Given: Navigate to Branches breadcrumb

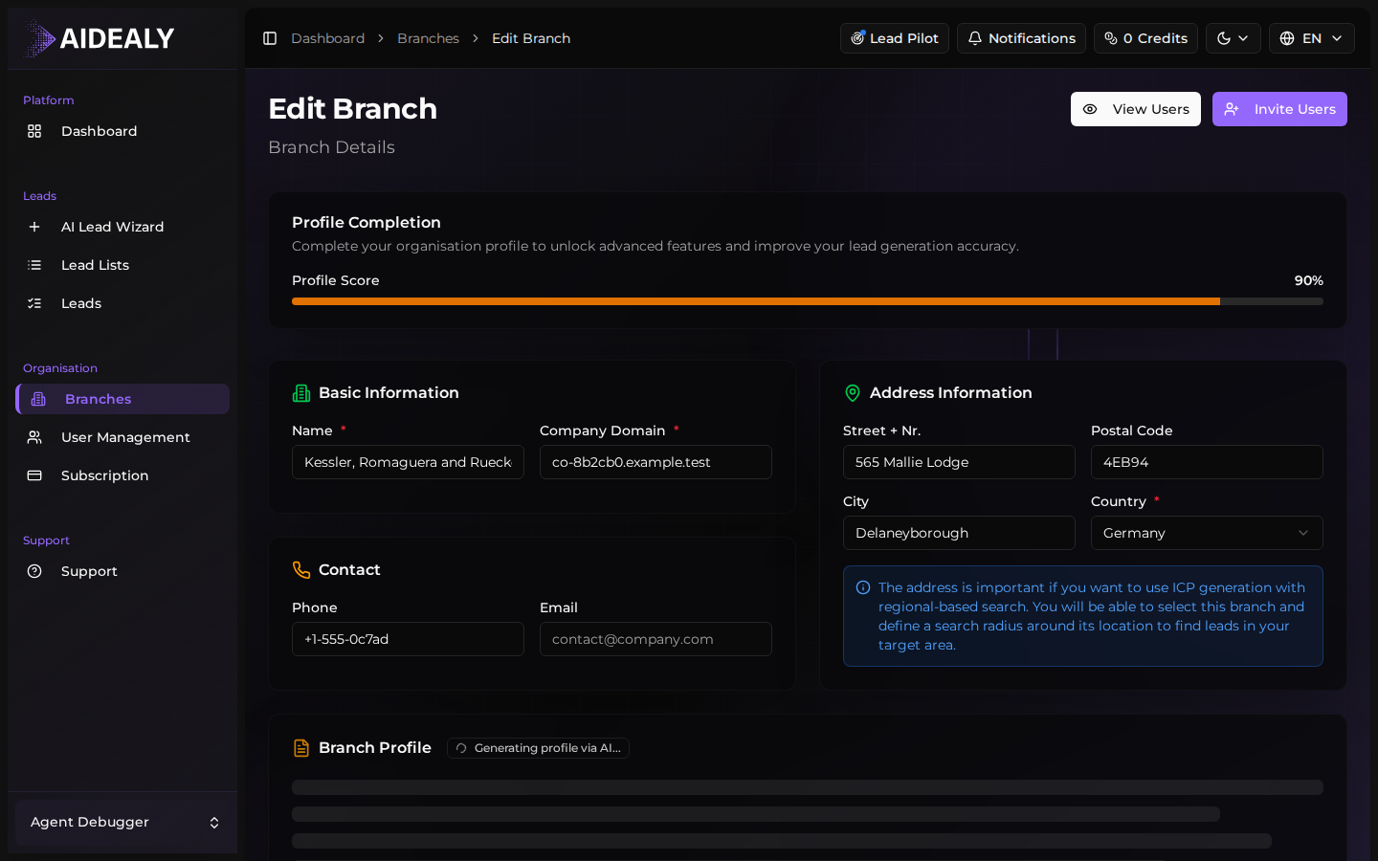Looking at the screenshot, I should [x=428, y=38].
